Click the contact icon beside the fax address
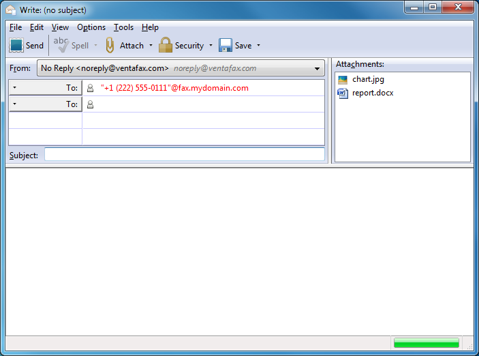479x356 pixels. pyautogui.click(x=90, y=88)
